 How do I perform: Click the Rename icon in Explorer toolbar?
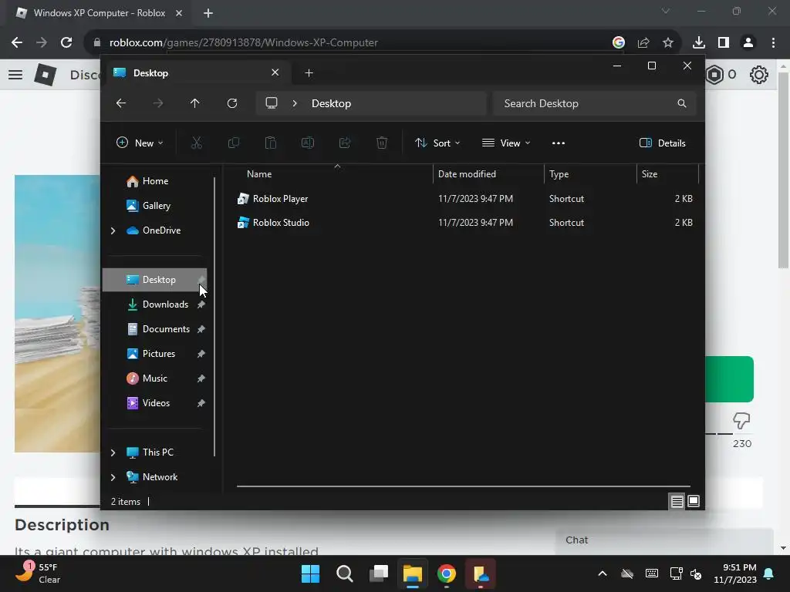coord(307,143)
